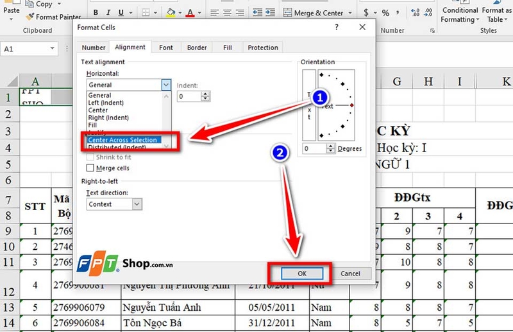Toggle Italic formatting in ribbon
This screenshot has width=513, height=332.
click(108, 13)
